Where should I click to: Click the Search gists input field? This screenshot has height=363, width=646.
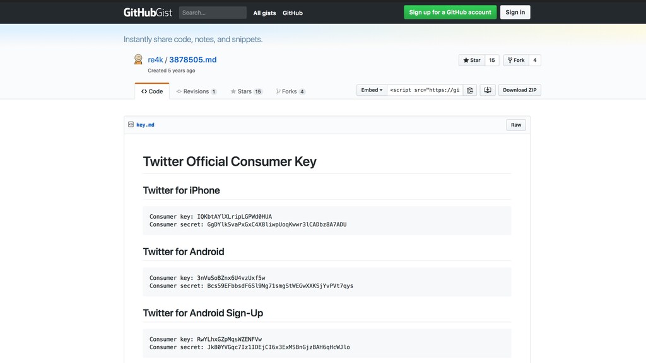click(x=213, y=13)
